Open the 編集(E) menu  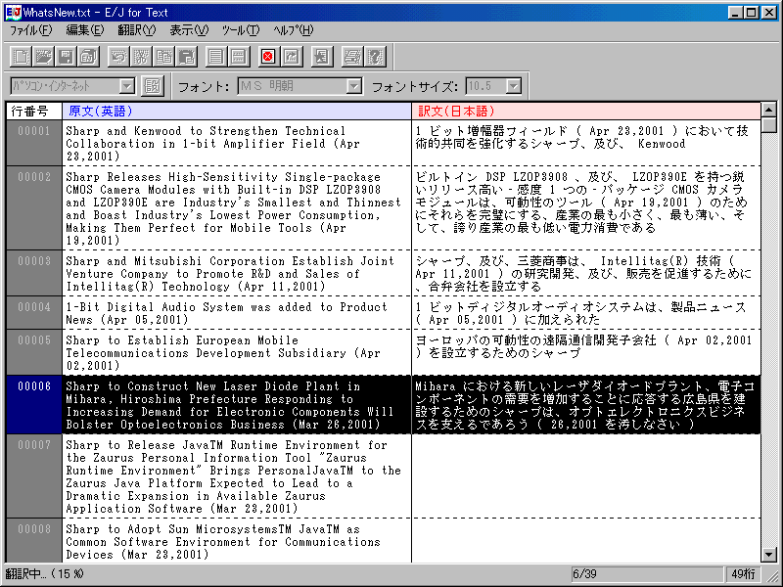coord(85,30)
